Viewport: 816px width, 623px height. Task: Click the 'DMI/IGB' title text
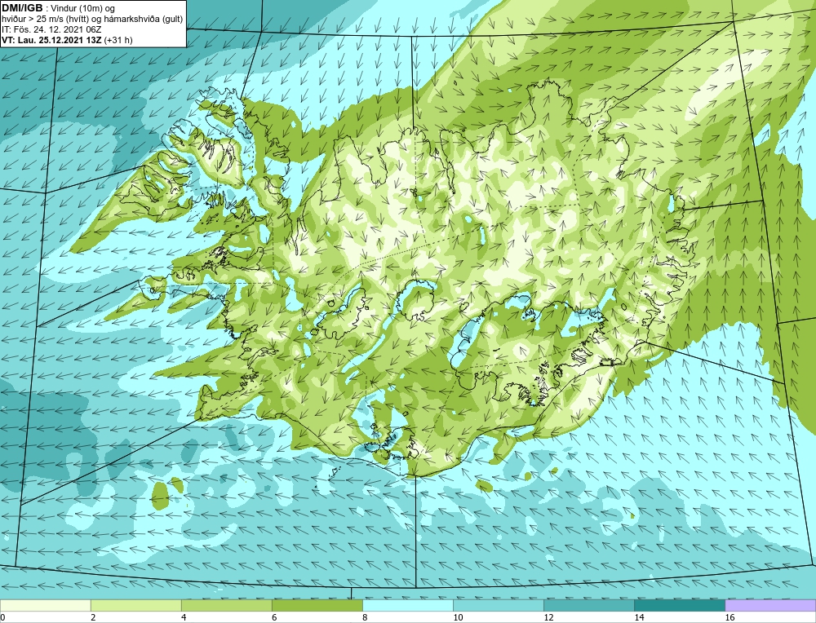[x=22, y=8]
